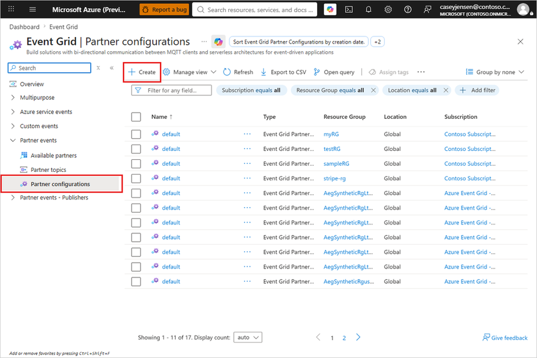Viewport: 537px width, 358px height.
Task: Click Sort Event Grid Partner Configurations suggestion
Action: pos(299,42)
